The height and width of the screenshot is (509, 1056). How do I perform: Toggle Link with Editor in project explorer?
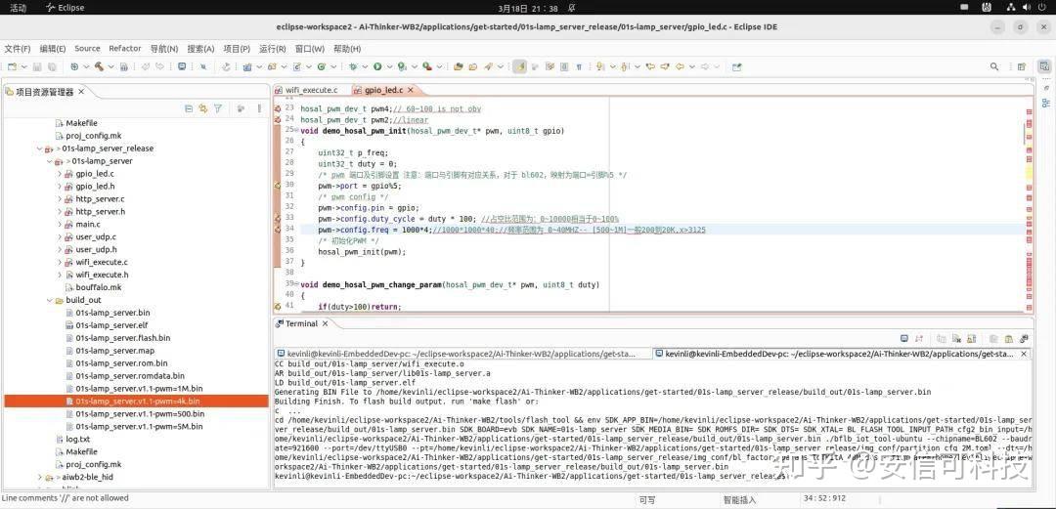point(202,108)
